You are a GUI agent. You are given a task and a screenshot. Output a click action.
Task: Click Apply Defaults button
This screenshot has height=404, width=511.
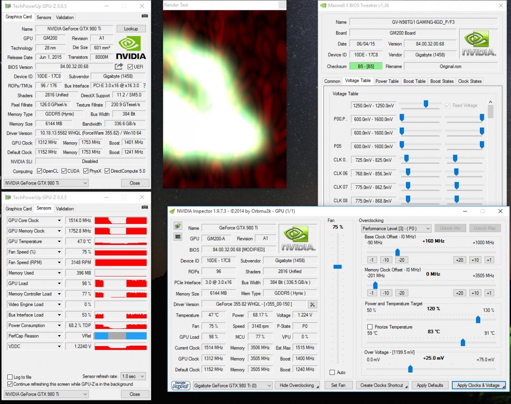click(x=430, y=386)
